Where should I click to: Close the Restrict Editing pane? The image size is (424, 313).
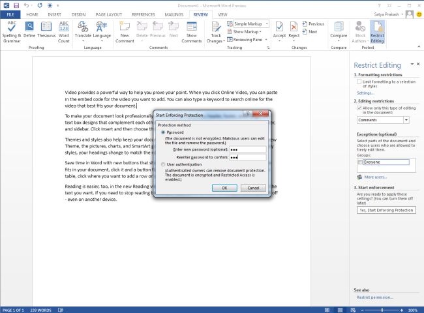tap(418, 64)
